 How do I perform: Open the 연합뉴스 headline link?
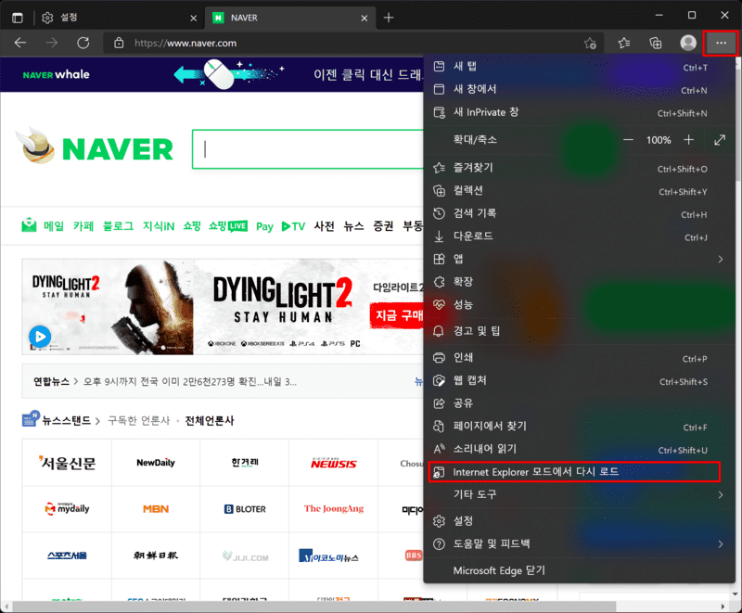point(190,382)
